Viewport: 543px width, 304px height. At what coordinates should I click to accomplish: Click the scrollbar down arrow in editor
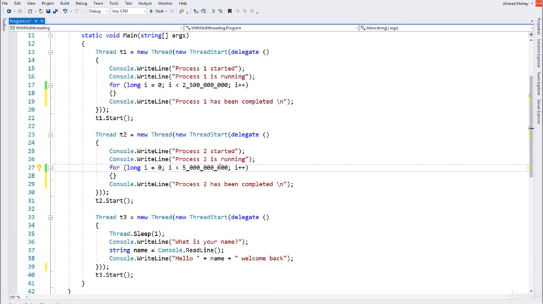click(531, 291)
